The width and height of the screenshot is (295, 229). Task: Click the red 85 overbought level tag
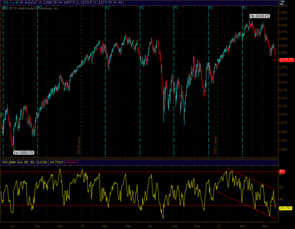(x=282, y=171)
